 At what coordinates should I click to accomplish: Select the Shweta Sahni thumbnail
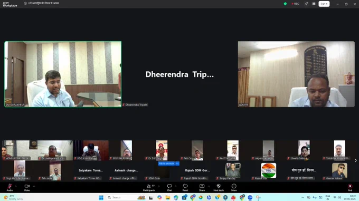tap(304, 150)
